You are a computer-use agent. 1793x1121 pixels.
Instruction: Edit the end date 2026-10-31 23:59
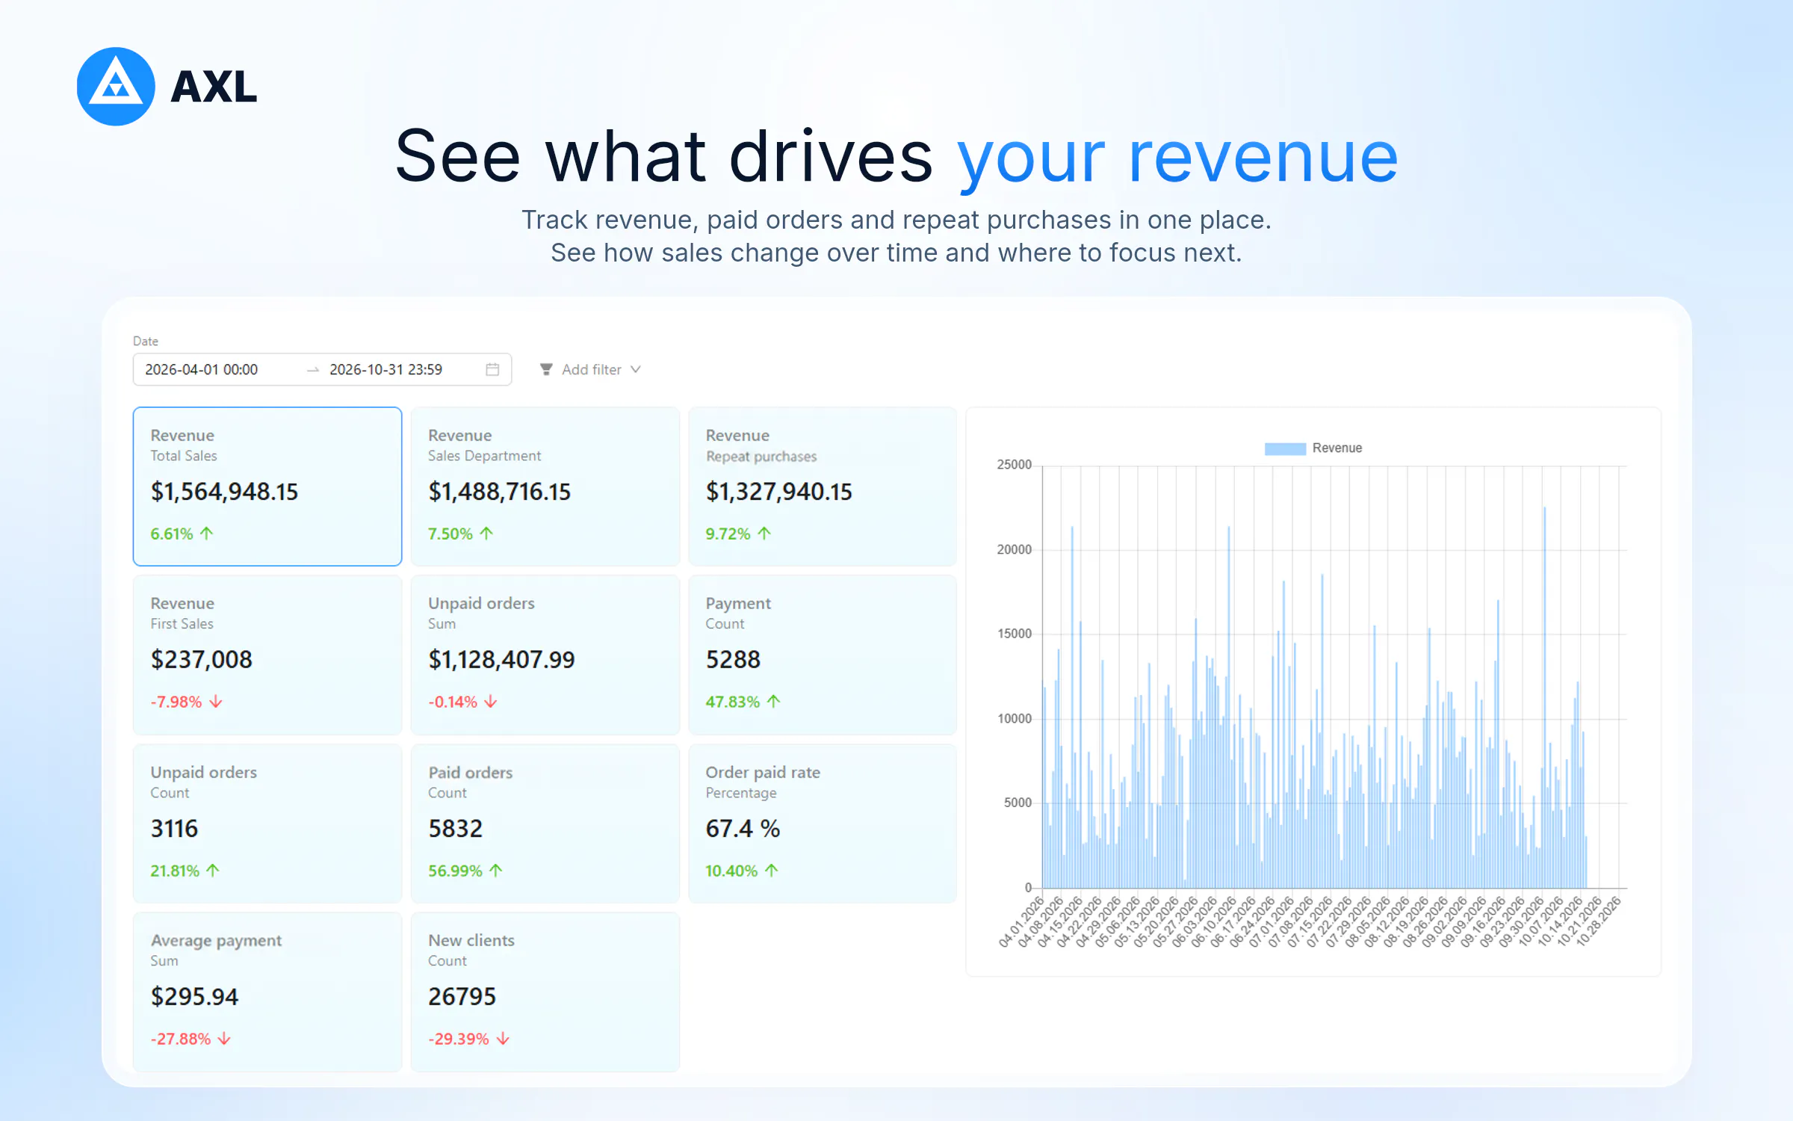pyautogui.click(x=385, y=369)
